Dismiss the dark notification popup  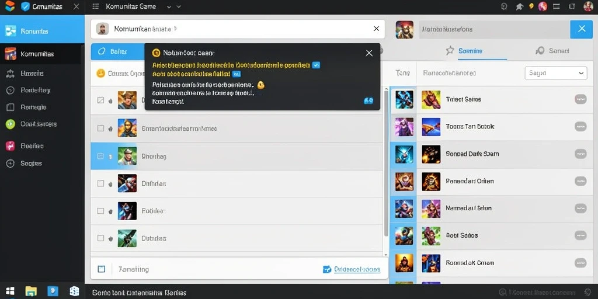click(369, 53)
